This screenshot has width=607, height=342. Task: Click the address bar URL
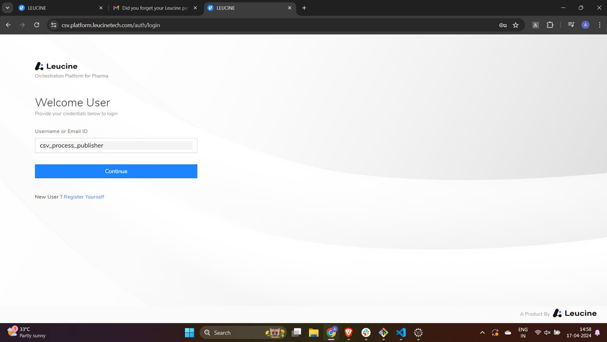[111, 25]
